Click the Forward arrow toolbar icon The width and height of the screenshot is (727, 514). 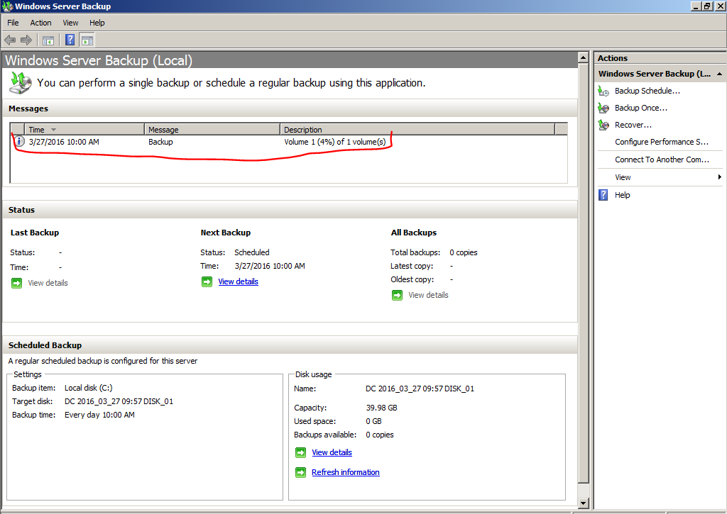click(26, 40)
